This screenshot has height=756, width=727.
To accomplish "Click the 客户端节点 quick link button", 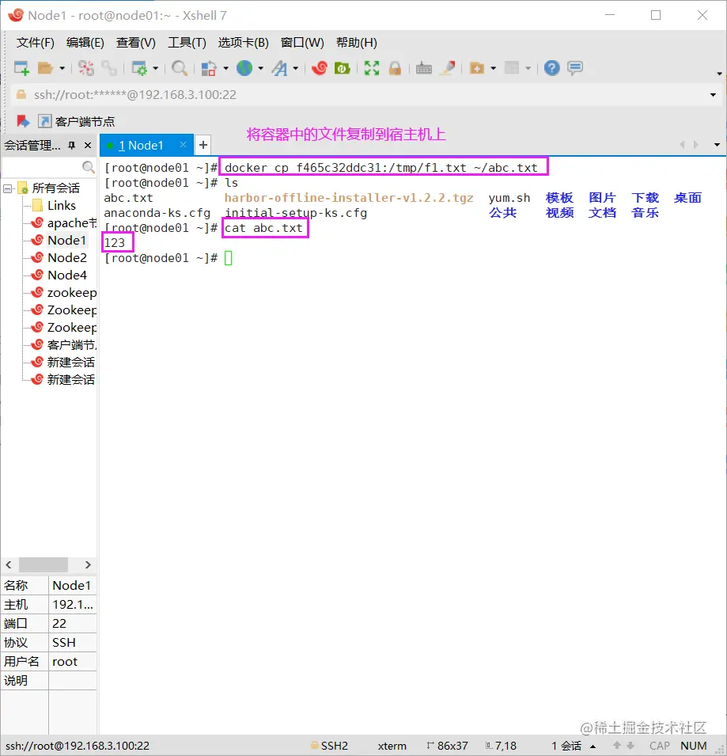I will tap(77, 121).
